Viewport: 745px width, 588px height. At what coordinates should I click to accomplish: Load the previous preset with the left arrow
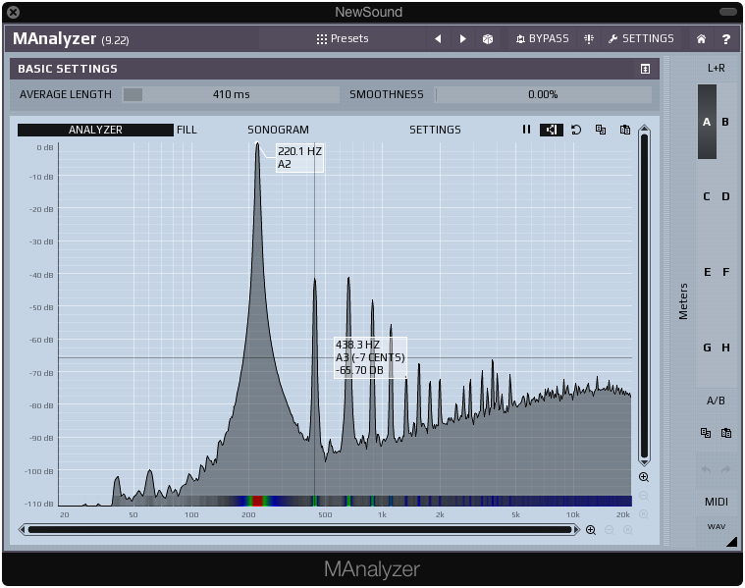coord(438,39)
